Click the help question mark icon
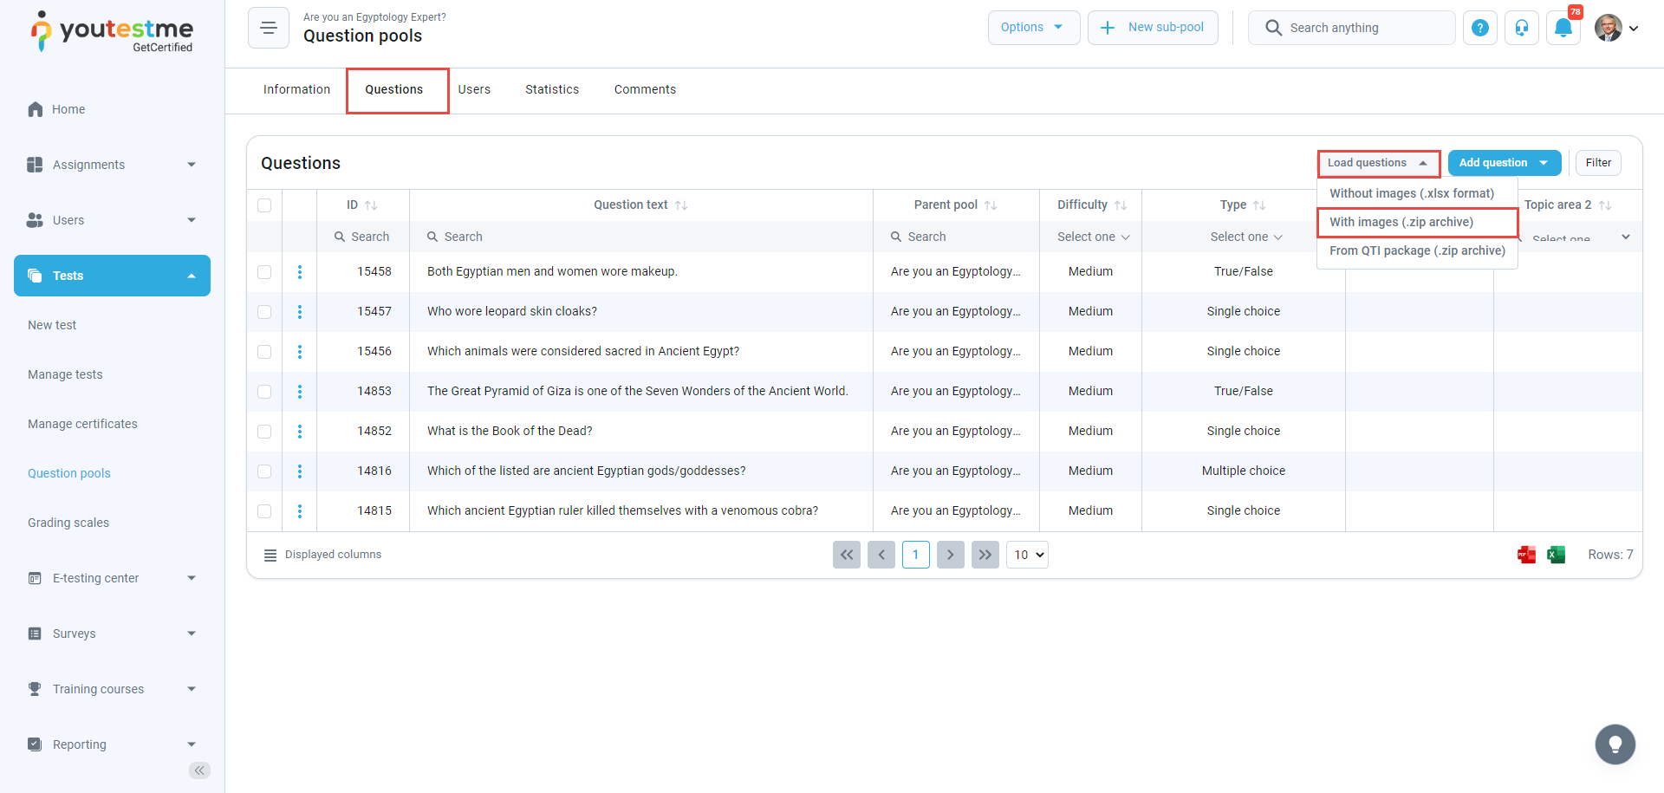Viewport: 1664px width, 793px height. (x=1480, y=28)
